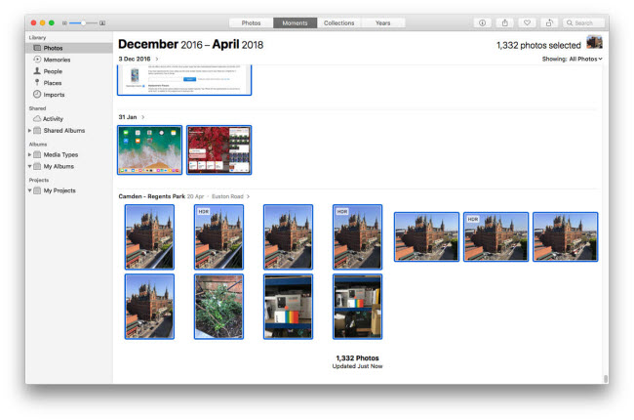Go to Imports in the sidebar

point(55,95)
